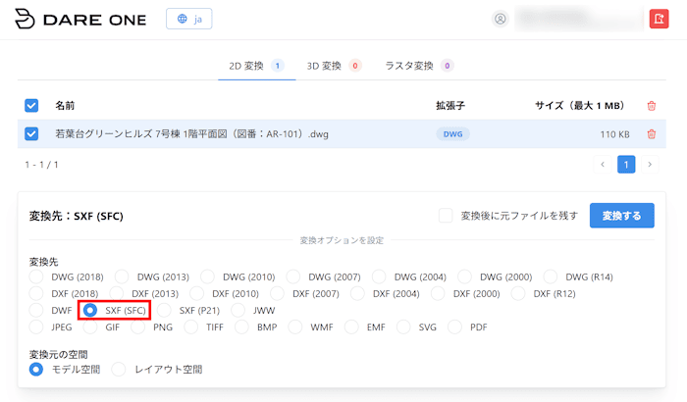
Task: Go to next page arrow
Action: (x=650, y=165)
